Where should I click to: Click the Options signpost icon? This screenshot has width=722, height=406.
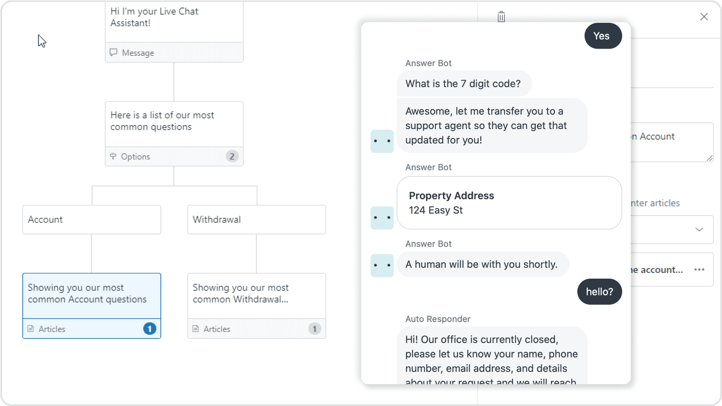(x=113, y=156)
